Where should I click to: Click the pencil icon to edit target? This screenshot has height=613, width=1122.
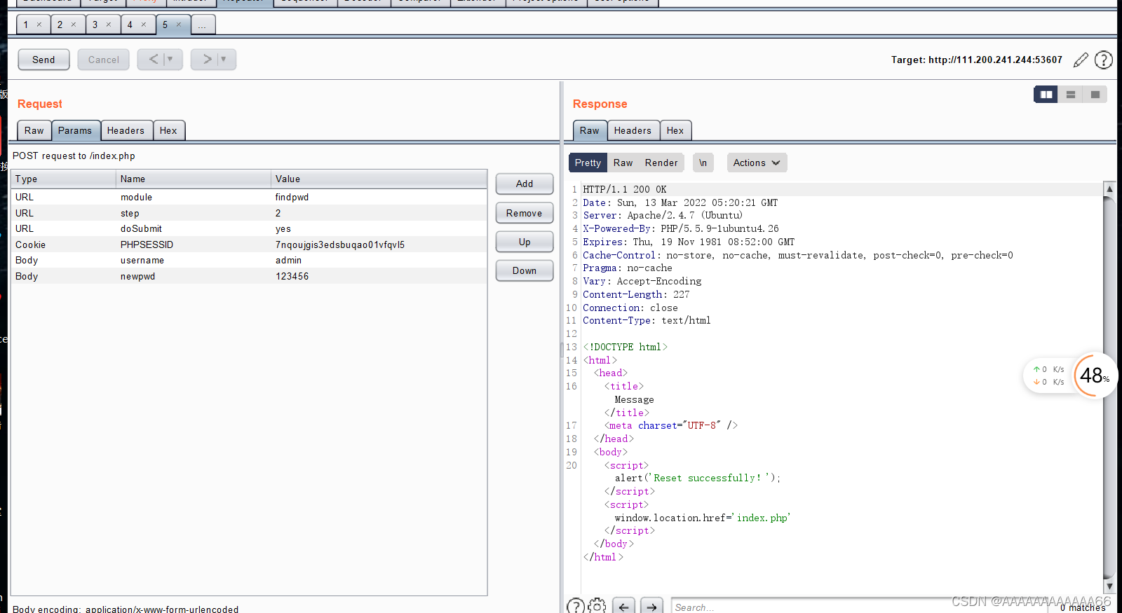[x=1081, y=60]
